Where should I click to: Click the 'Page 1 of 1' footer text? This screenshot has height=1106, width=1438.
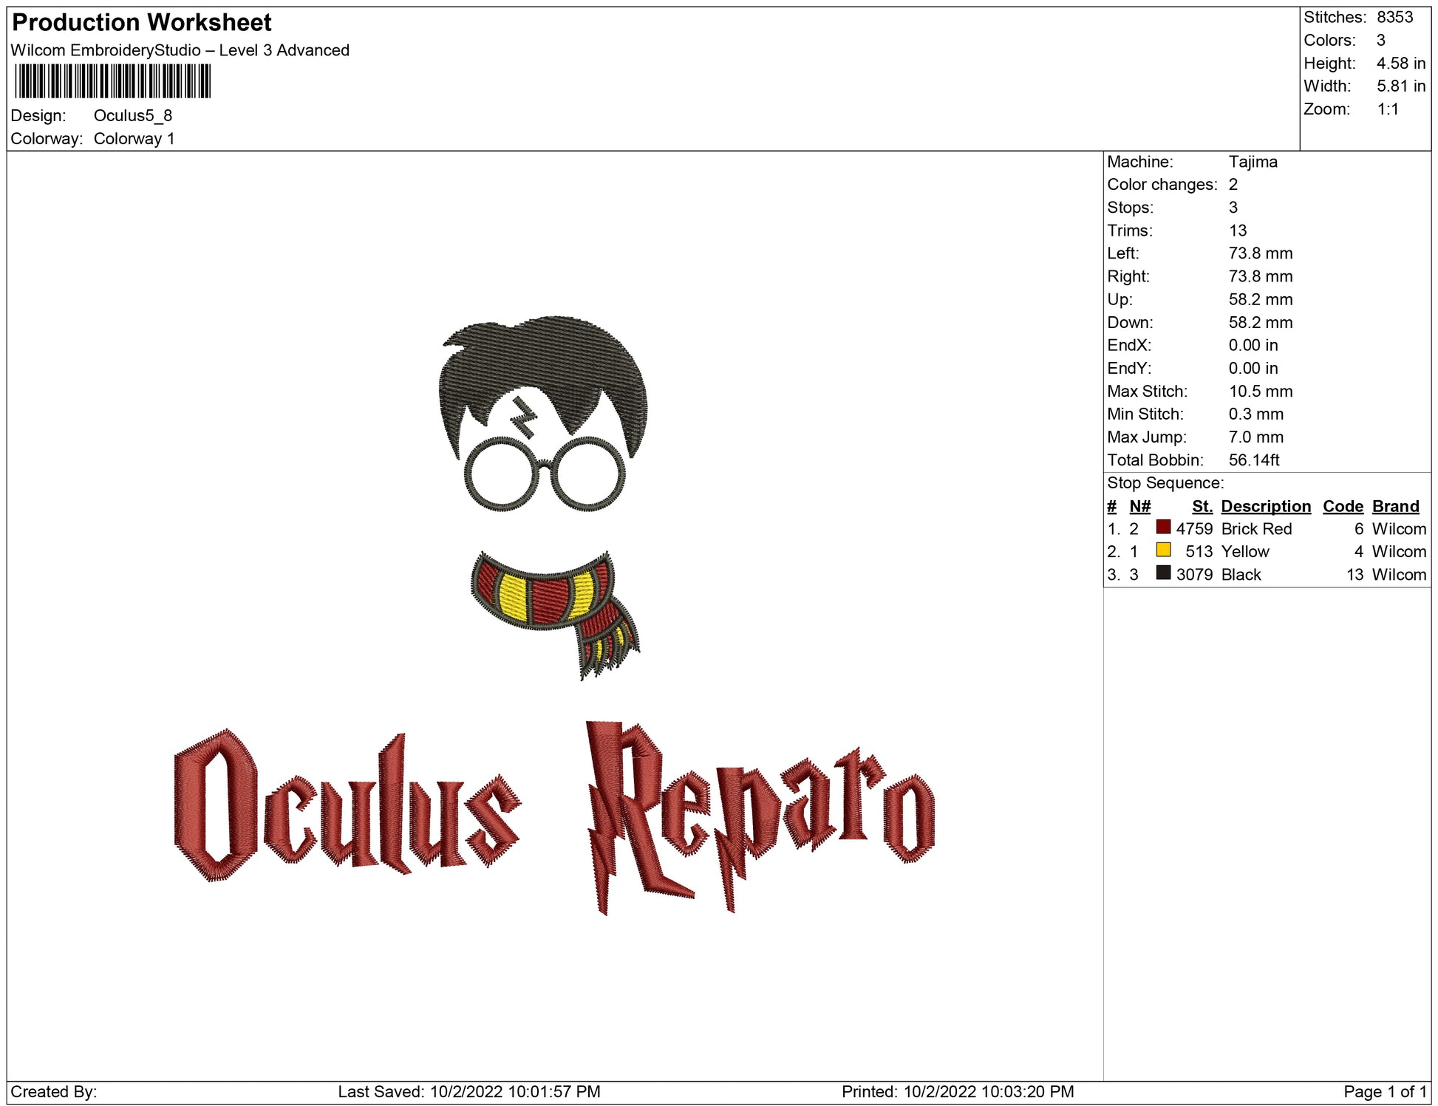(1384, 1091)
